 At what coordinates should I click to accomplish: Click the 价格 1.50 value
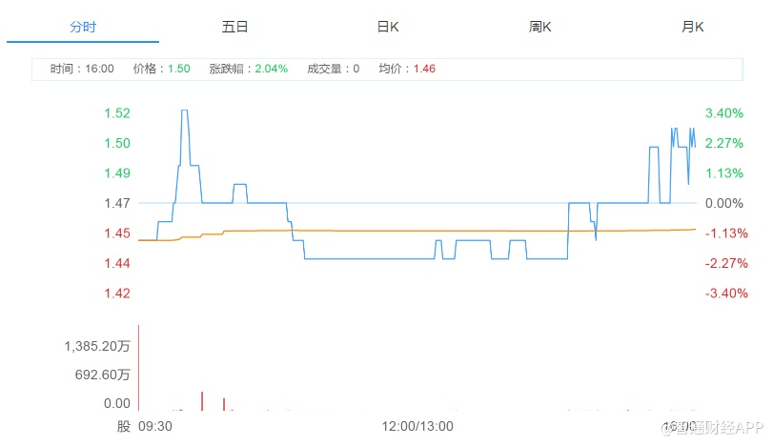pos(178,69)
